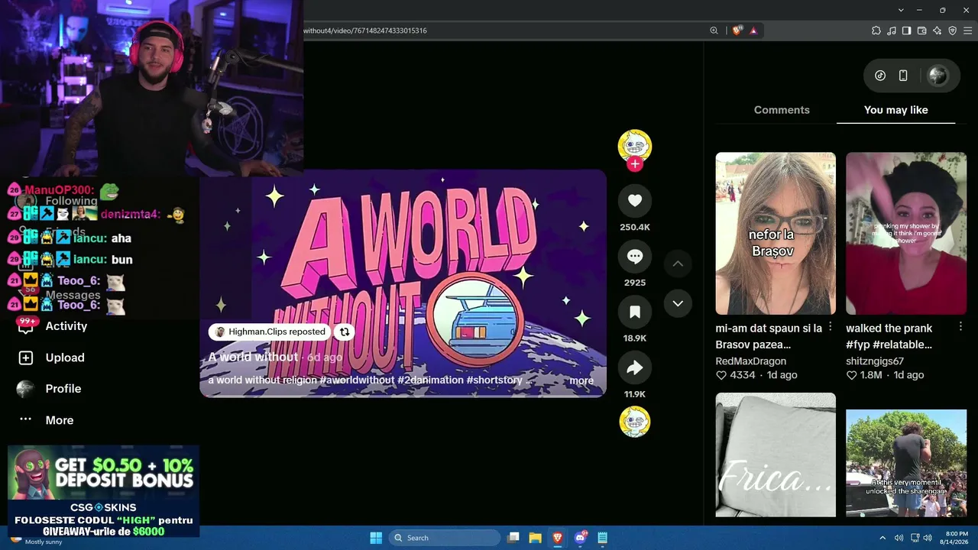
Task: Share the video using the arrow icon
Action: tap(635, 367)
